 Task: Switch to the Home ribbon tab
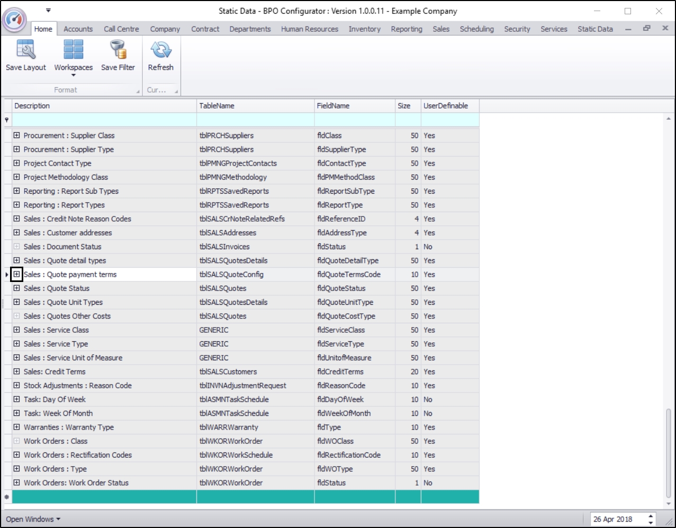click(43, 29)
